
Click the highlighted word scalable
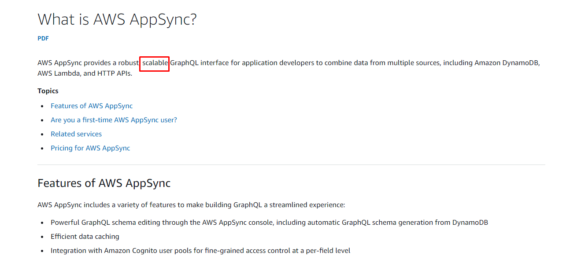pos(154,62)
